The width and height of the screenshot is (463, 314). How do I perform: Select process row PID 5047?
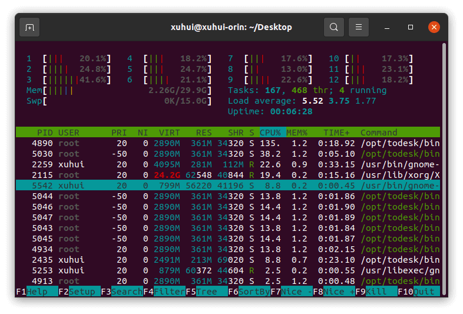(x=228, y=218)
